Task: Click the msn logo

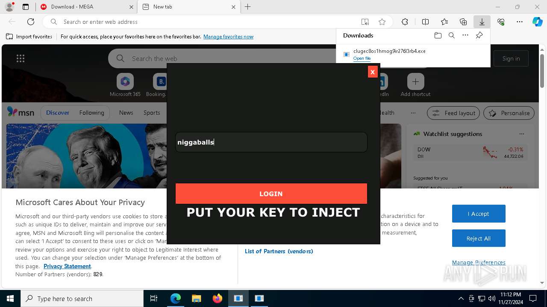Action: (x=21, y=113)
